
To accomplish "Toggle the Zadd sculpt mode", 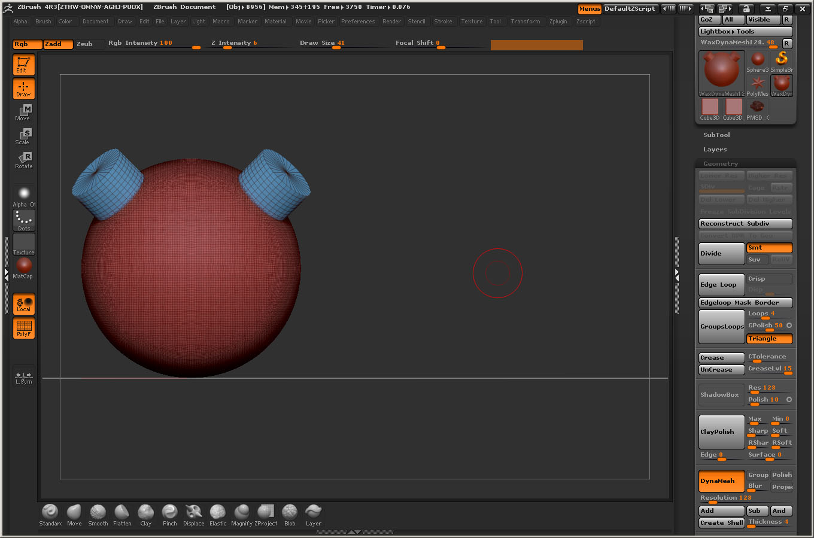I will (x=58, y=44).
